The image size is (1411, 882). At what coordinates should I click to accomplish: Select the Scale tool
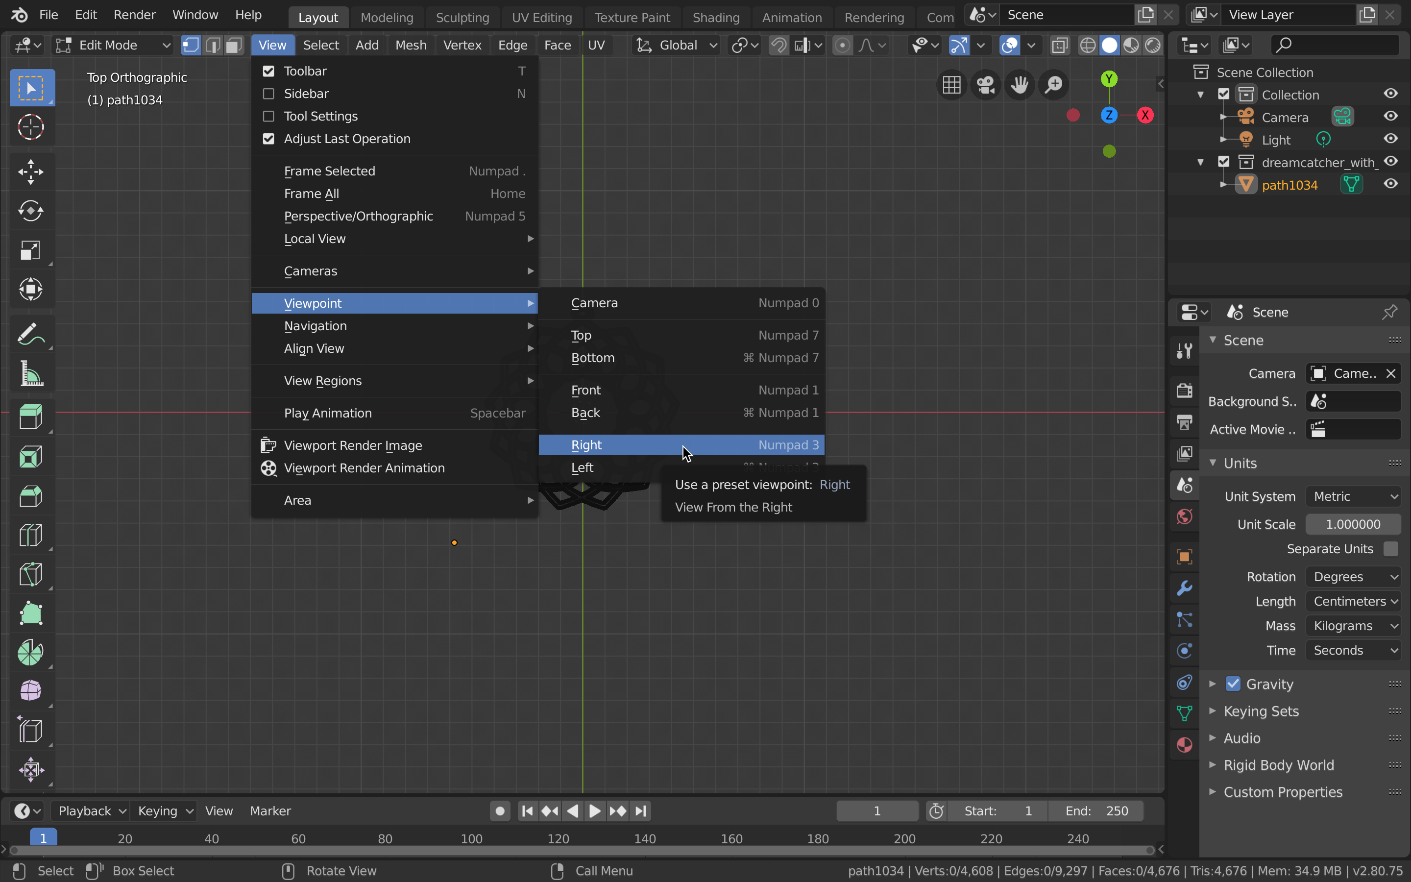(31, 250)
